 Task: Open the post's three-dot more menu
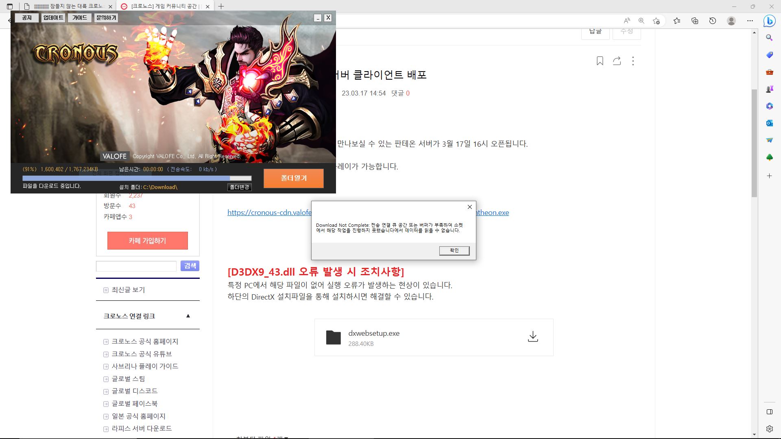(633, 61)
